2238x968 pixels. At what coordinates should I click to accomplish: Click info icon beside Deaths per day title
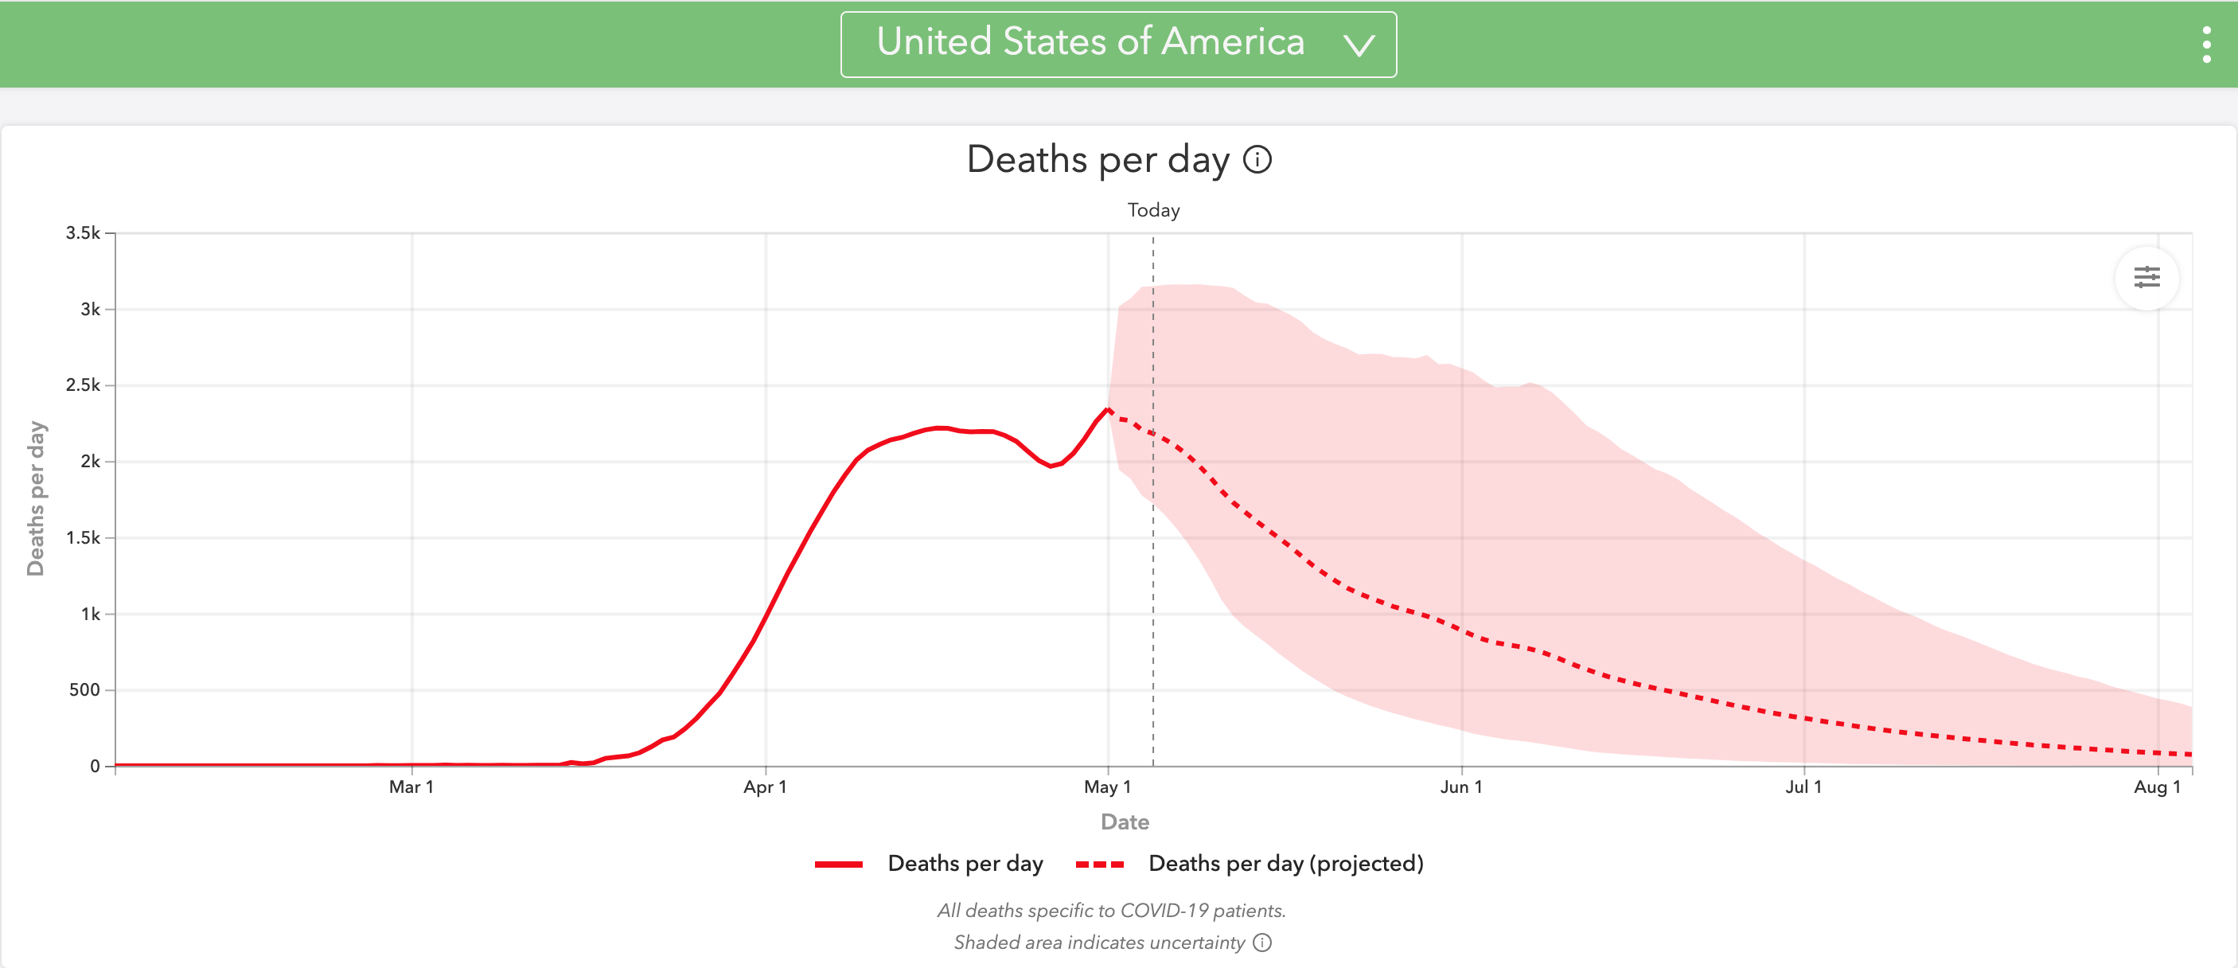tap(1257, 160)
